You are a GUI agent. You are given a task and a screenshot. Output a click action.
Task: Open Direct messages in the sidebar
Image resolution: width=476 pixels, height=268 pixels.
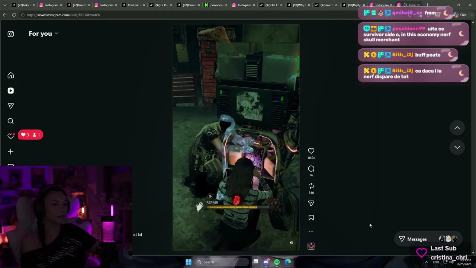11,106
